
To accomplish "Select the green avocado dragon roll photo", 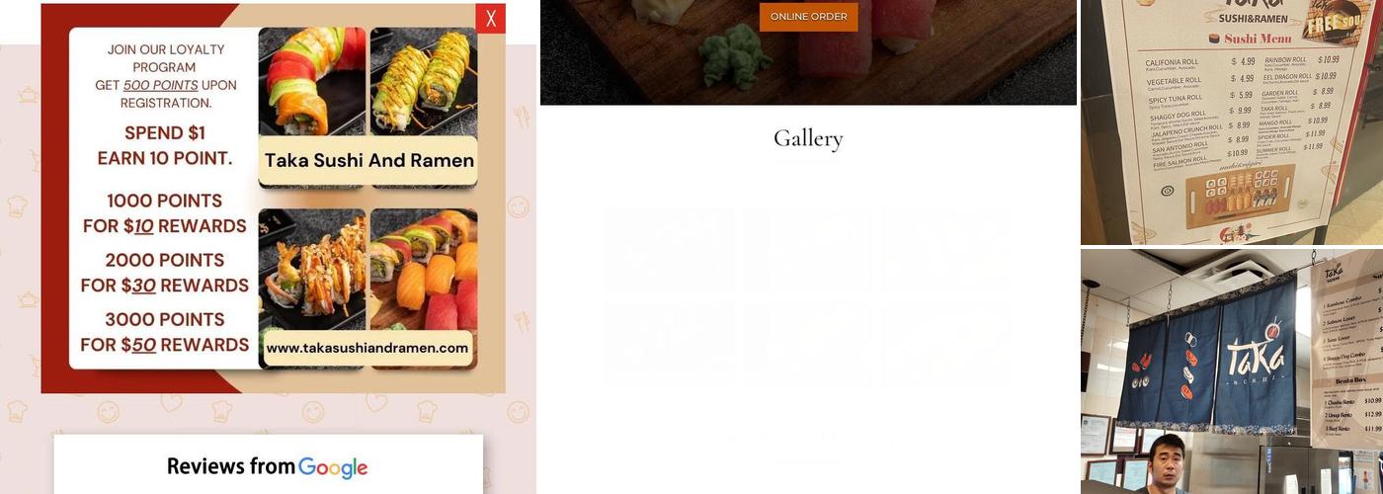I will coord(424,81).
